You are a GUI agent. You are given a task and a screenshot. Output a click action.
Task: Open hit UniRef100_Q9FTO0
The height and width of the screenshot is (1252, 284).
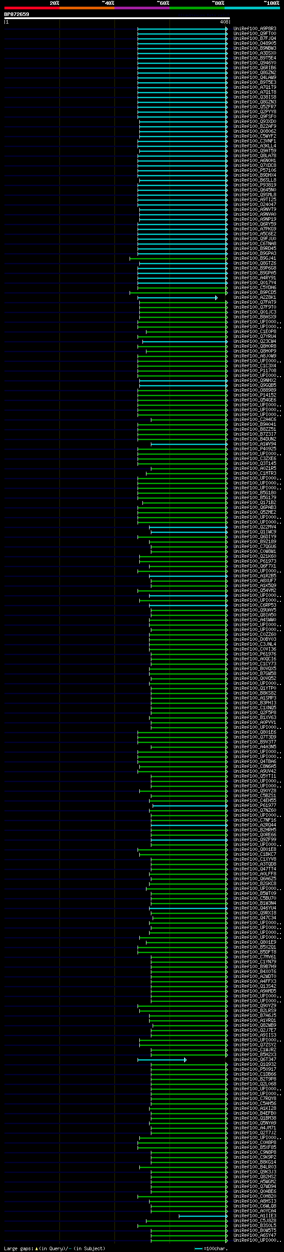(255, 34)
